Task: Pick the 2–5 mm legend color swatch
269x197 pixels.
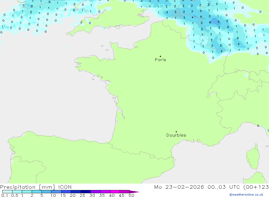Action: pos(37,192)
